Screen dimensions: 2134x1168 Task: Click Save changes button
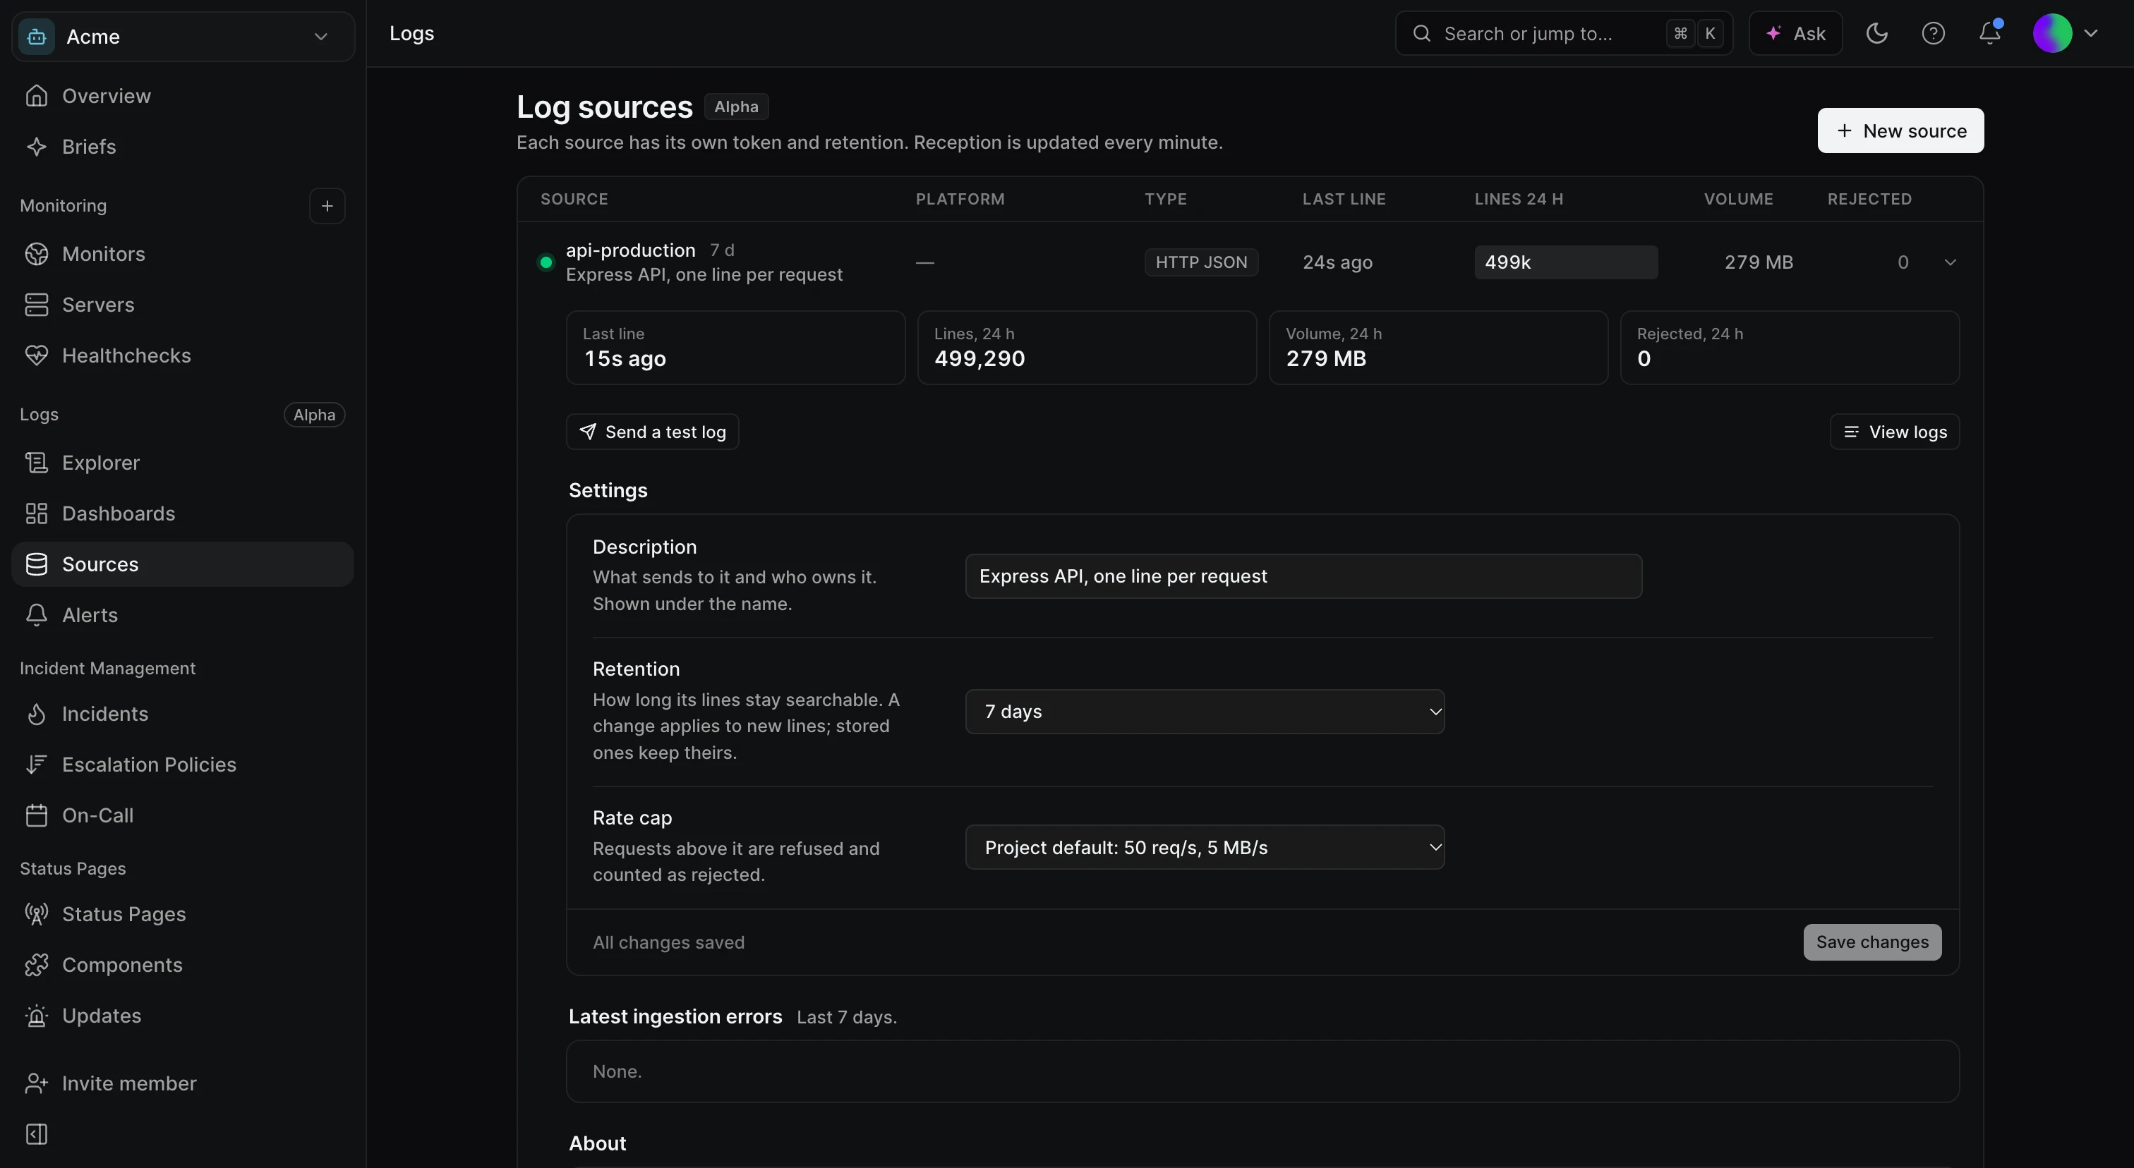coord(1872,942)
